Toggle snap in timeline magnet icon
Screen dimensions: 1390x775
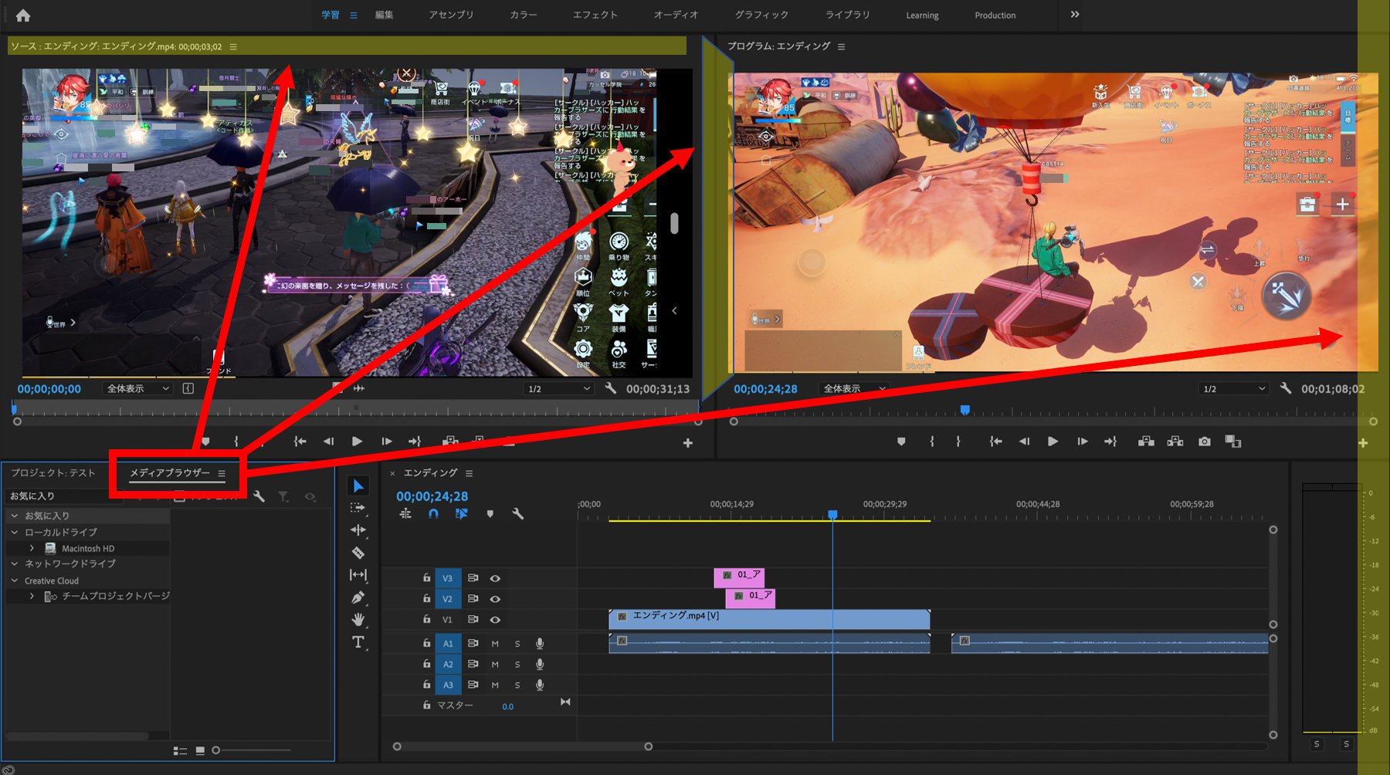click(x=433, y=514)
